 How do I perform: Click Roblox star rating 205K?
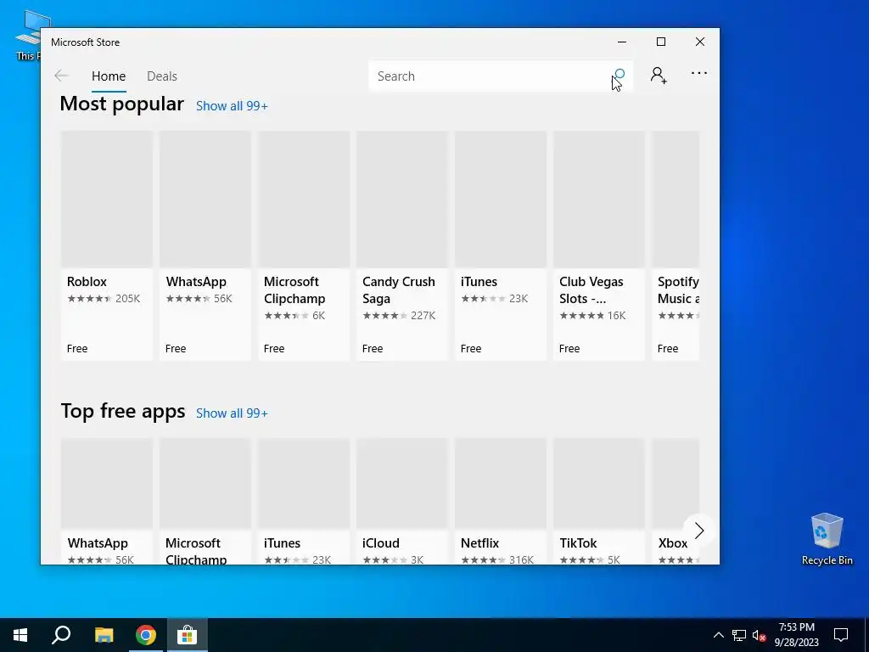coord(104,299)
